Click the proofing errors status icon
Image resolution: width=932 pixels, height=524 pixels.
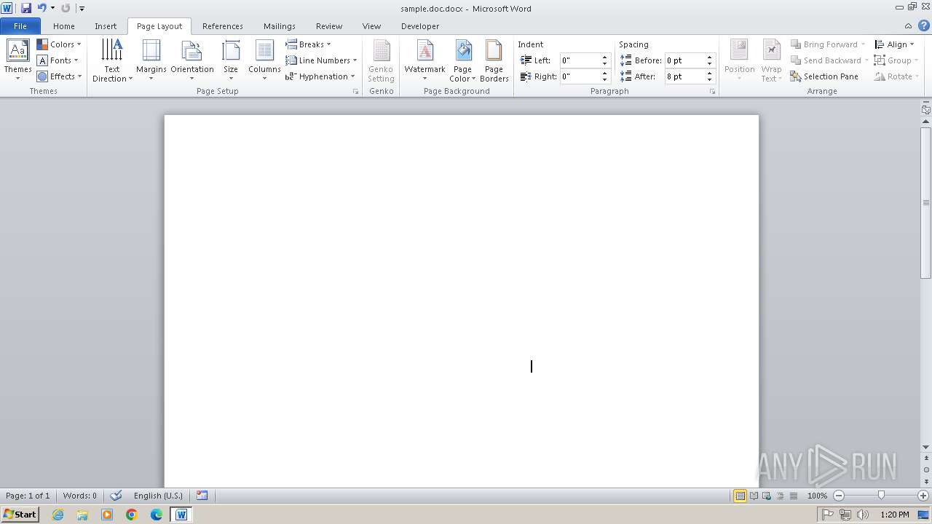tap(116, 496)
